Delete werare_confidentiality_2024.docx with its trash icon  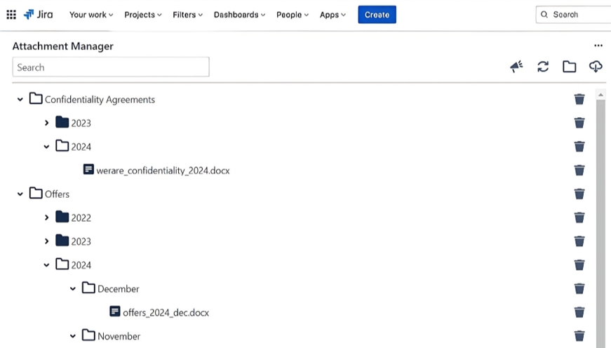click(579, 170)
